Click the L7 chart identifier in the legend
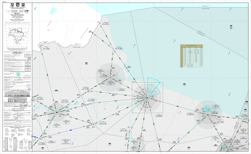The width and height of the screenshot is (251, 154). (x=26, y=11)
